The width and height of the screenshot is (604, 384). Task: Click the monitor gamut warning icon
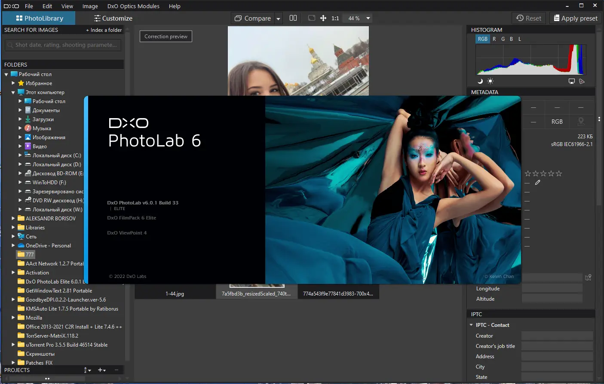pyautogui.click(x=572, y=81)
